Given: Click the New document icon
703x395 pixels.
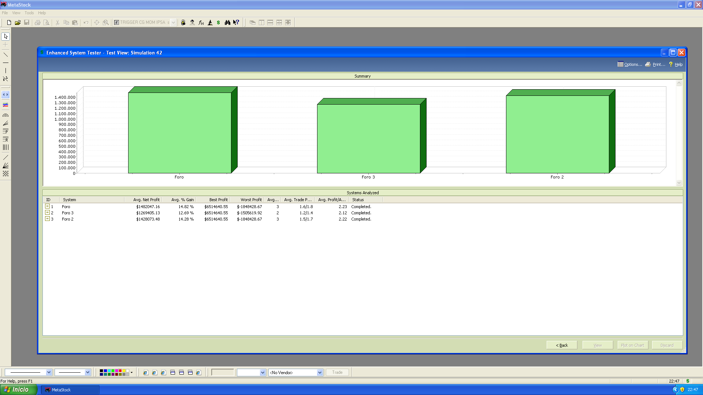Looking at the screenshot, I should tap(9, 22).
